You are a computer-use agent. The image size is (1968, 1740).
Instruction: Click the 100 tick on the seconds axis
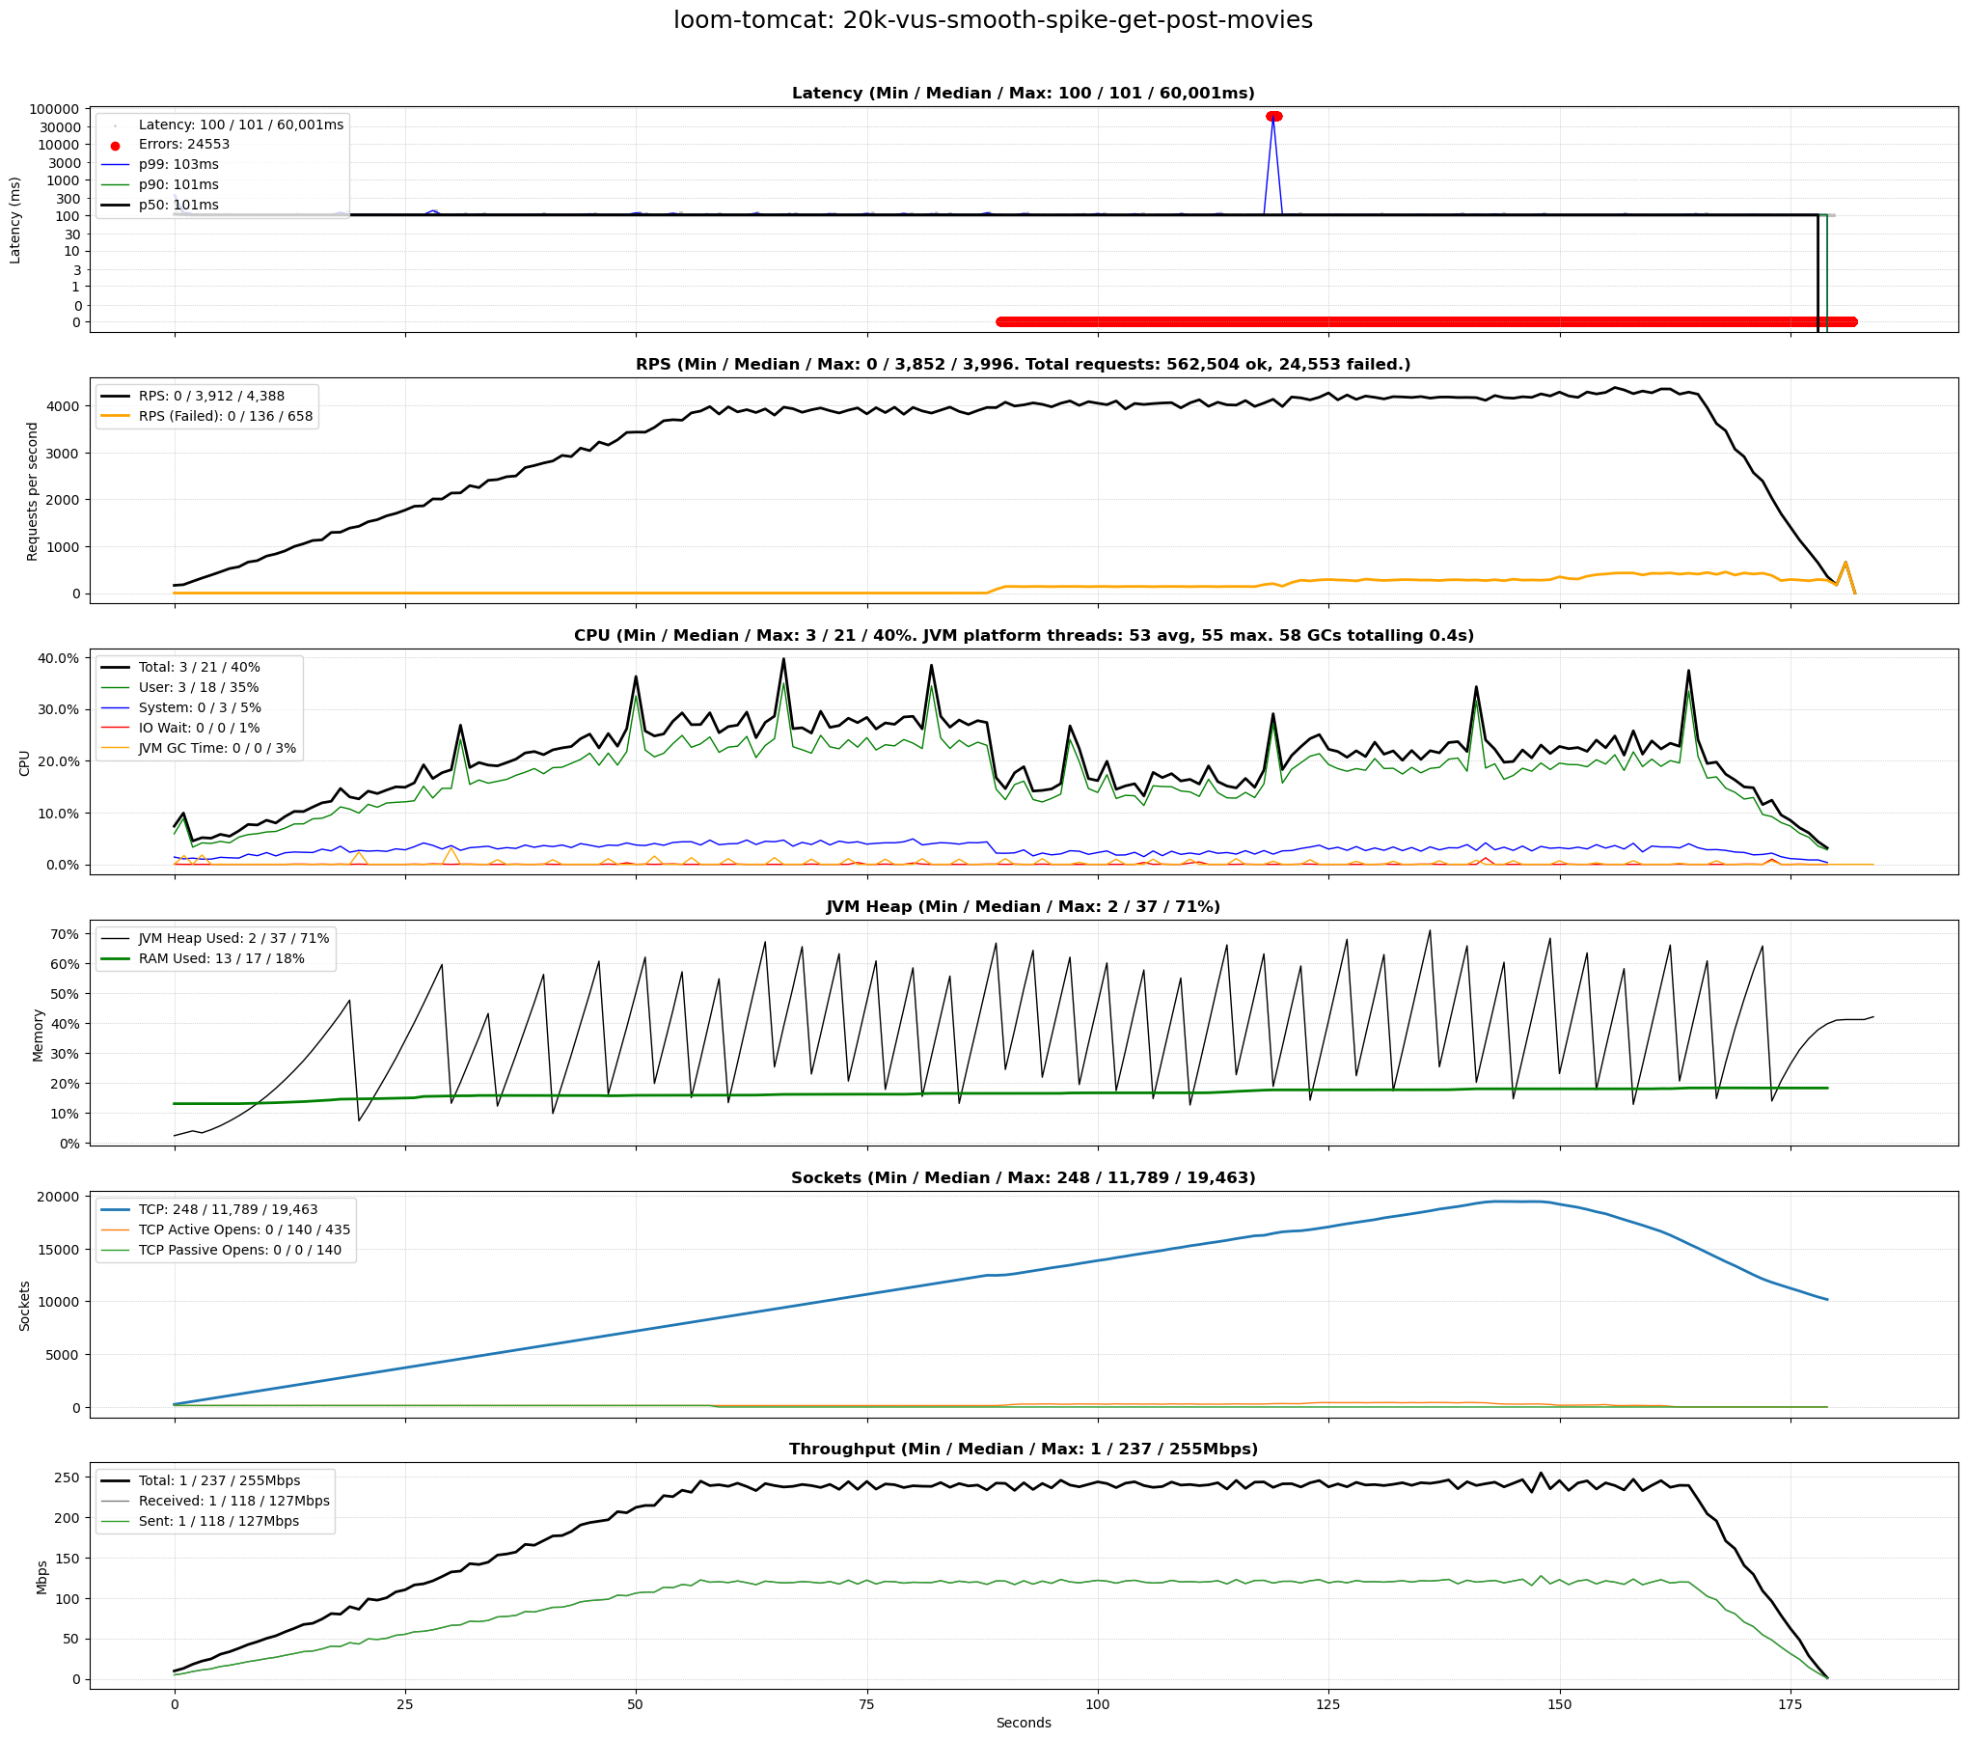1097,1704
